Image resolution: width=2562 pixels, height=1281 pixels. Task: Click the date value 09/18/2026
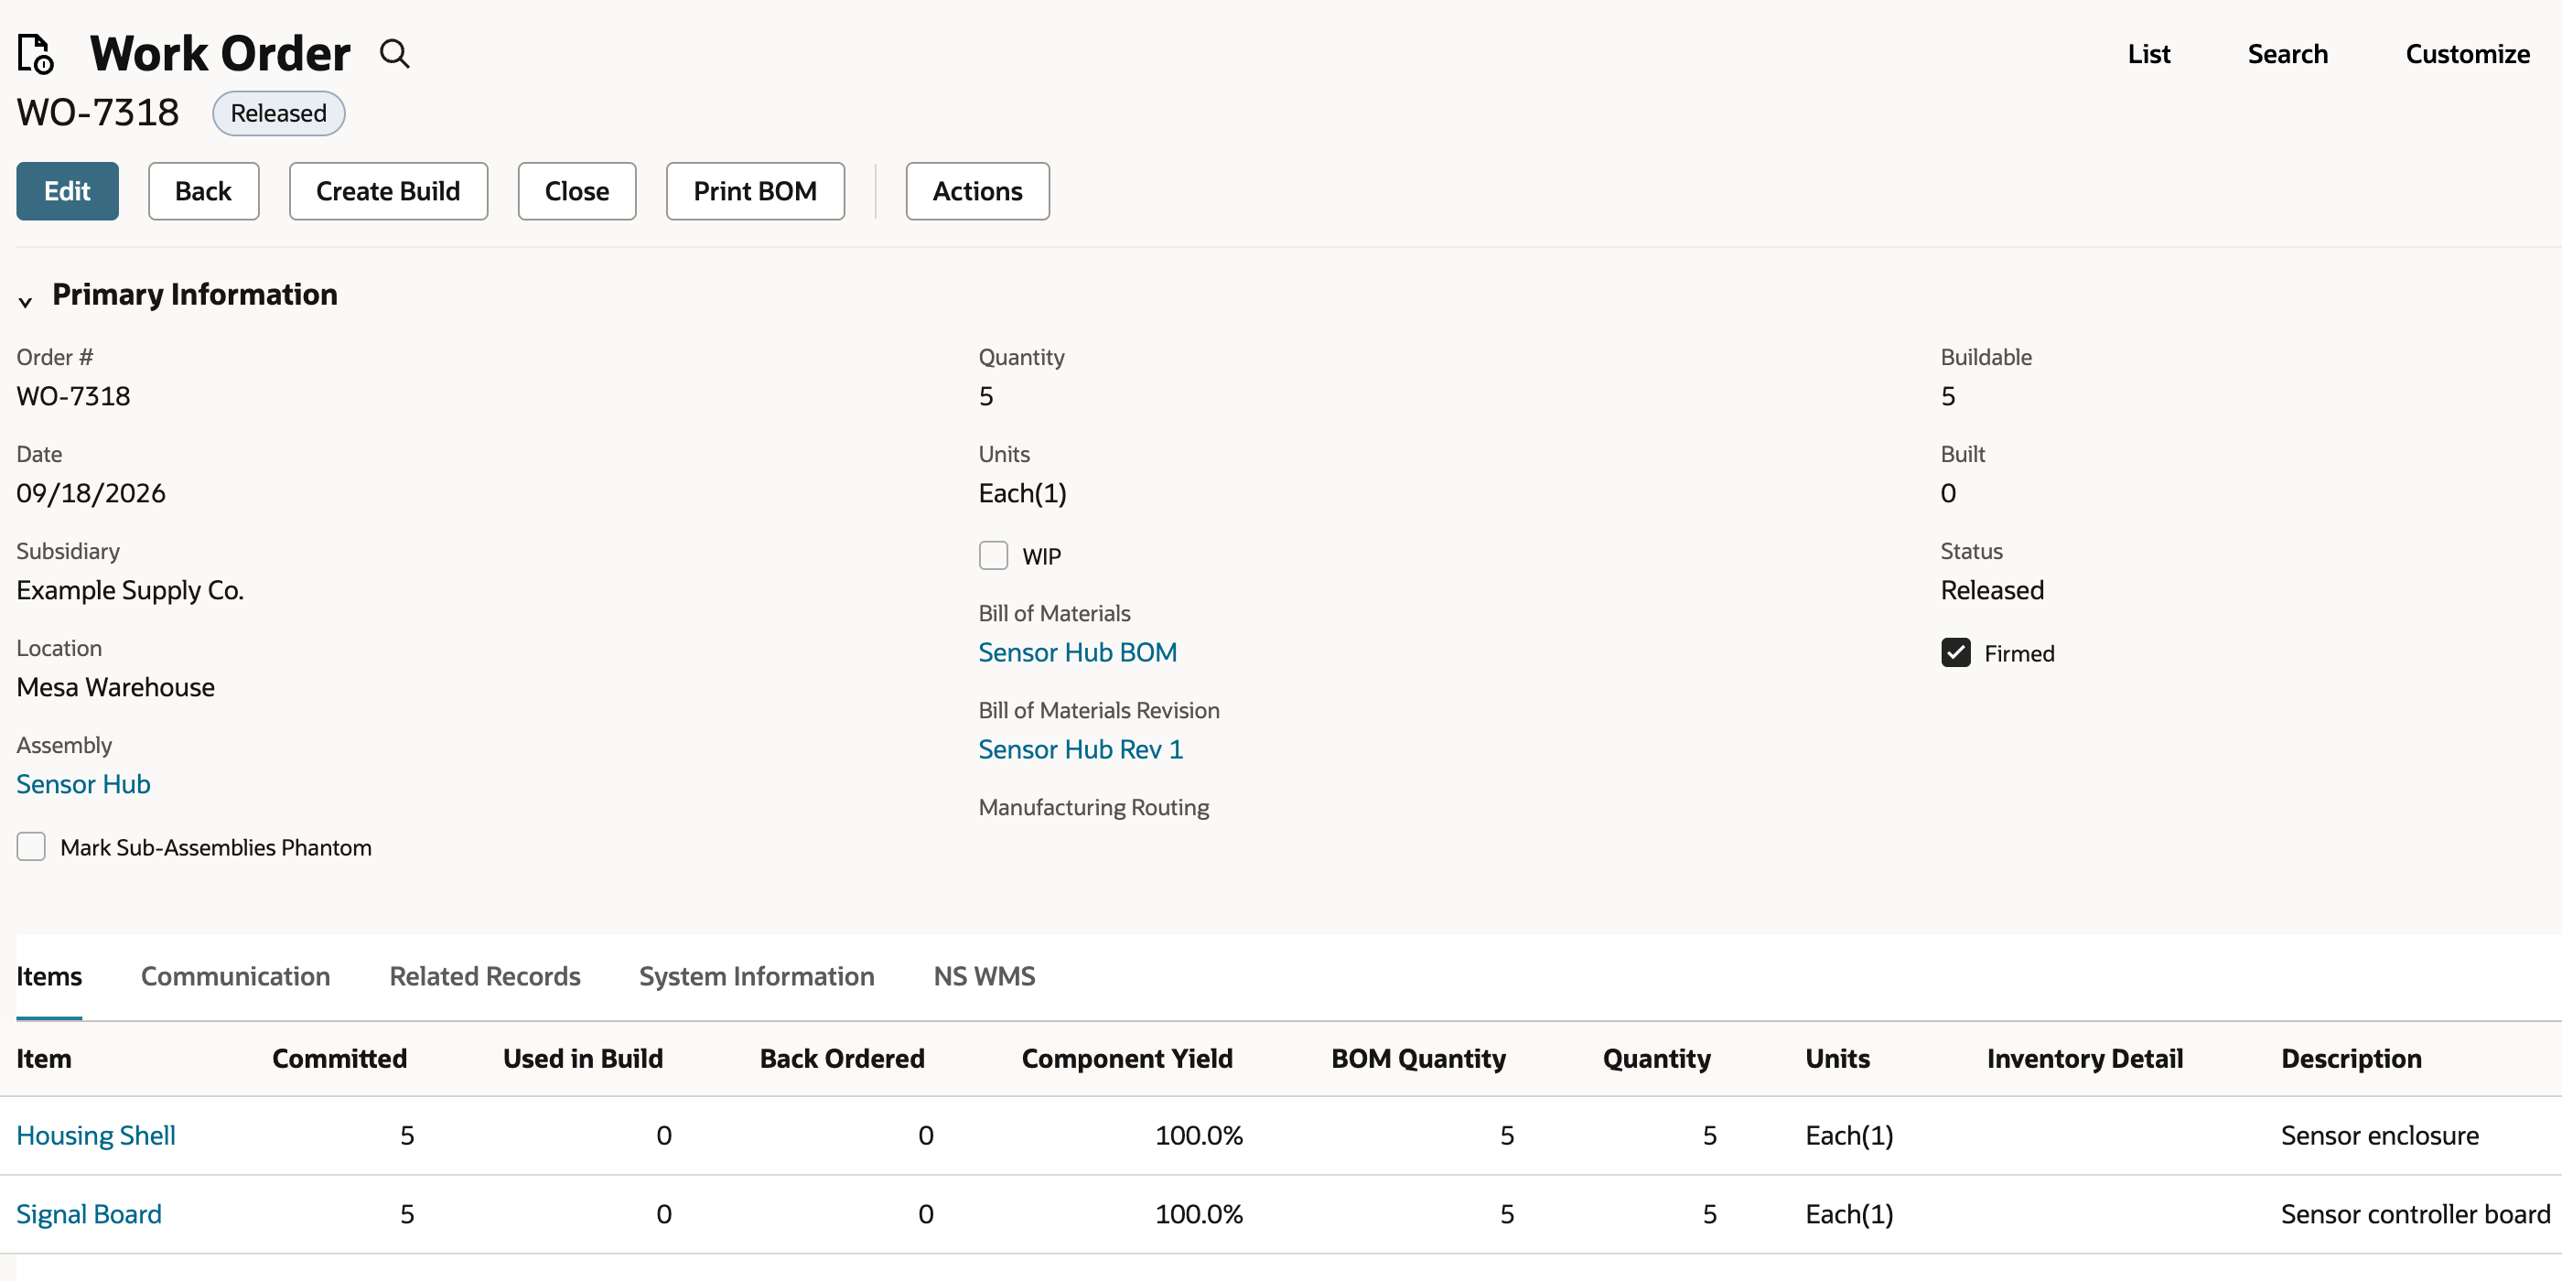[x=91, y=492]
